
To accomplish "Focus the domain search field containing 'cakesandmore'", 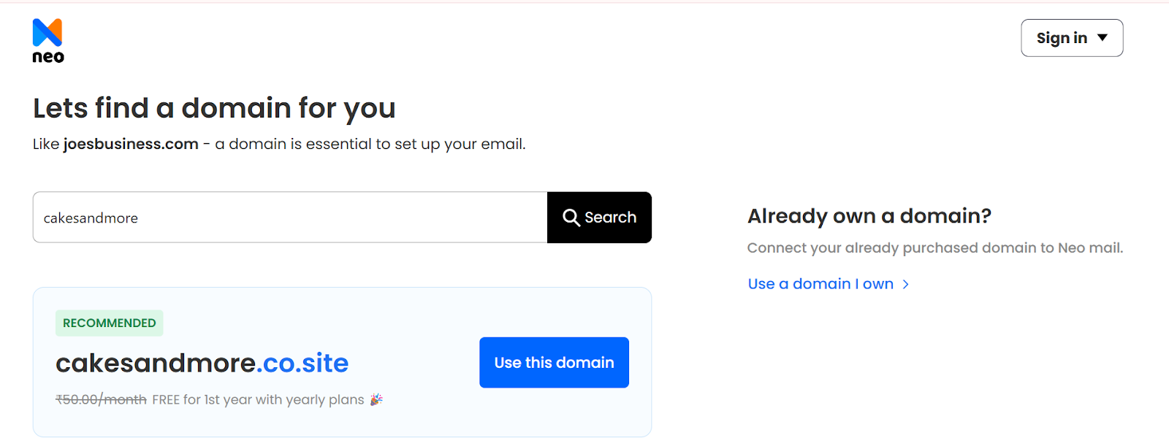I will click(290, 218).
